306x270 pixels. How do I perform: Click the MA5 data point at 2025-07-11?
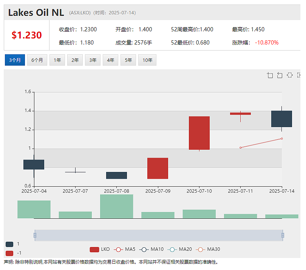click(240, 148)
